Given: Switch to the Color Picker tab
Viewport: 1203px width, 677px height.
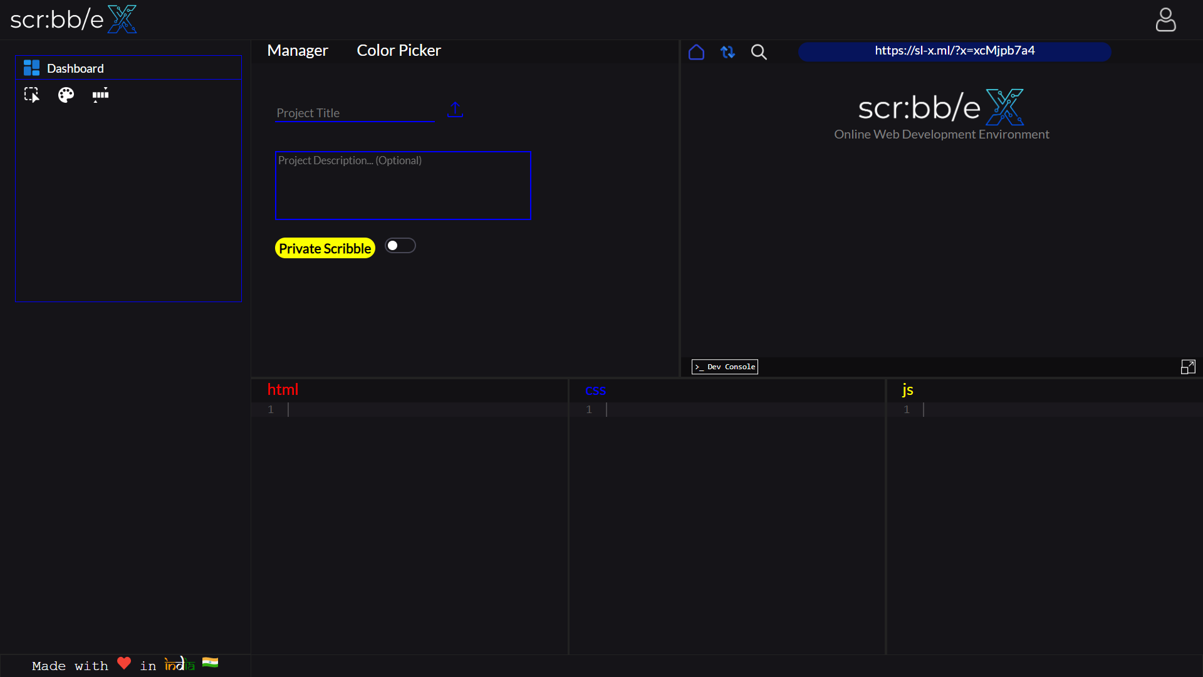Looking at the screenshot, I should tap(398, 51).
